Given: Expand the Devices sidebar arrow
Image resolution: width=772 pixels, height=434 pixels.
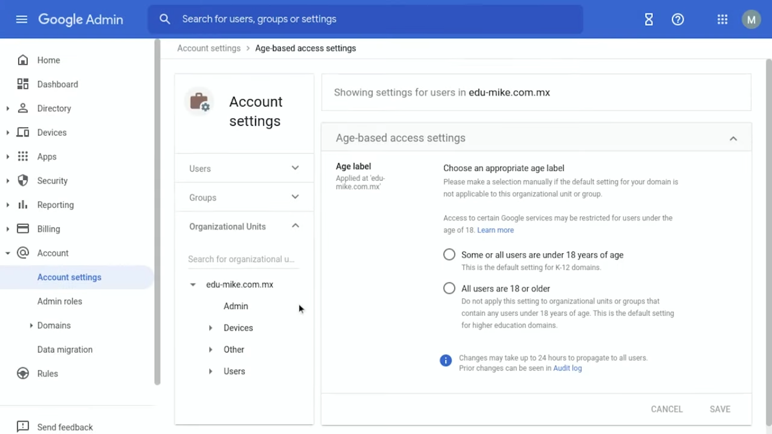Looking at the screenshot, I should (x=7, y=133).
